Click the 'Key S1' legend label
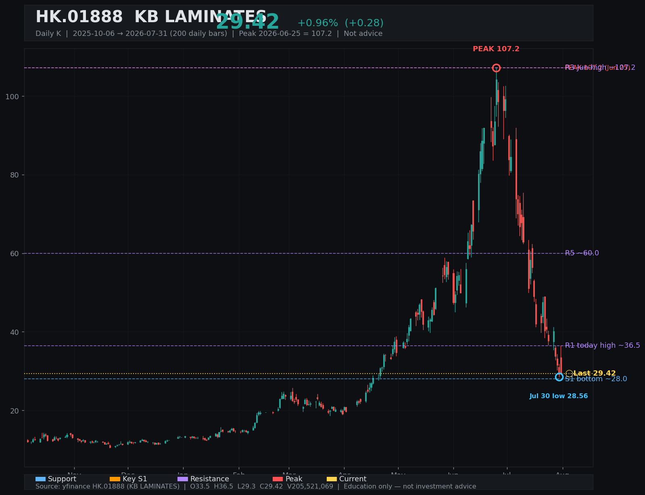The height and width of the screenshot is (495, 645). 135,479
